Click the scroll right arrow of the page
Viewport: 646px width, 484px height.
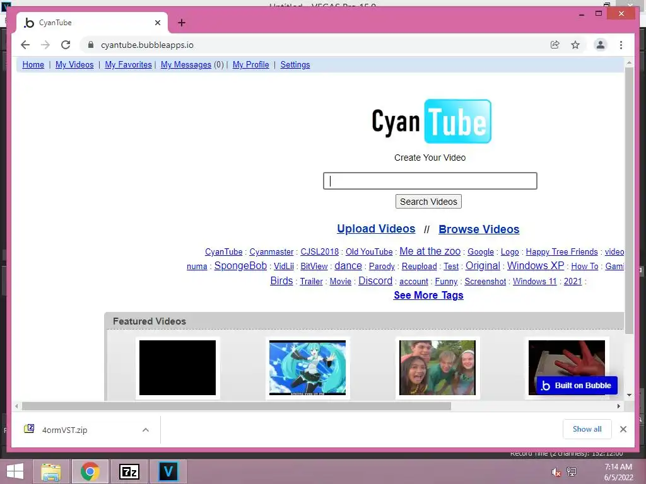[x=618, y=406]
